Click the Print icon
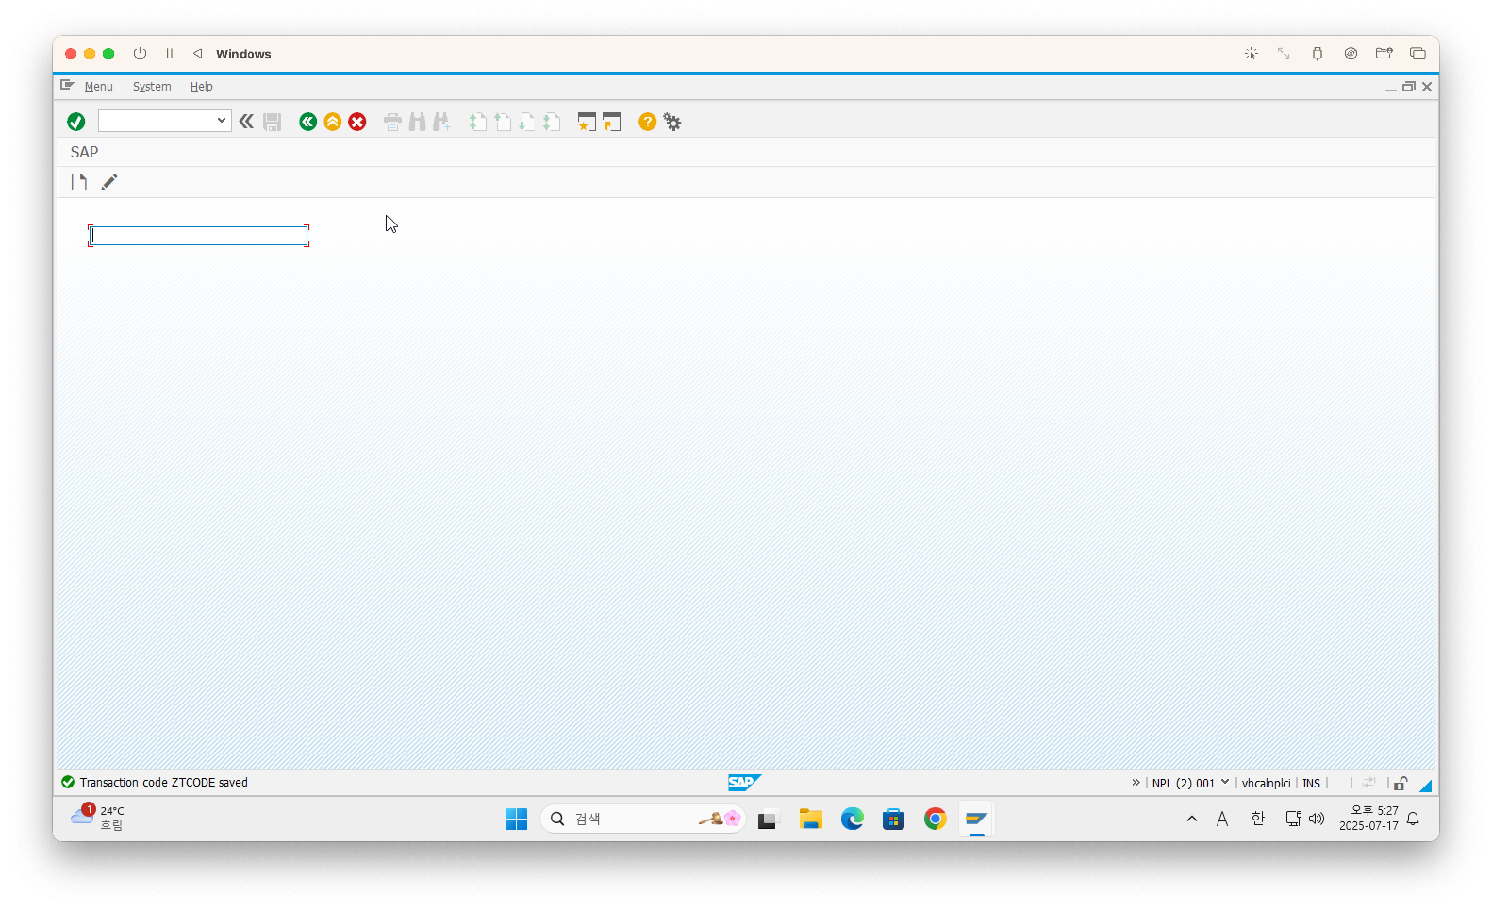The image size is (1492, 911). 392,122
